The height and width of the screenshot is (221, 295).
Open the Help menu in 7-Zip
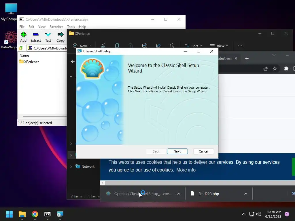pyautogui.click(x=82, y=27)
